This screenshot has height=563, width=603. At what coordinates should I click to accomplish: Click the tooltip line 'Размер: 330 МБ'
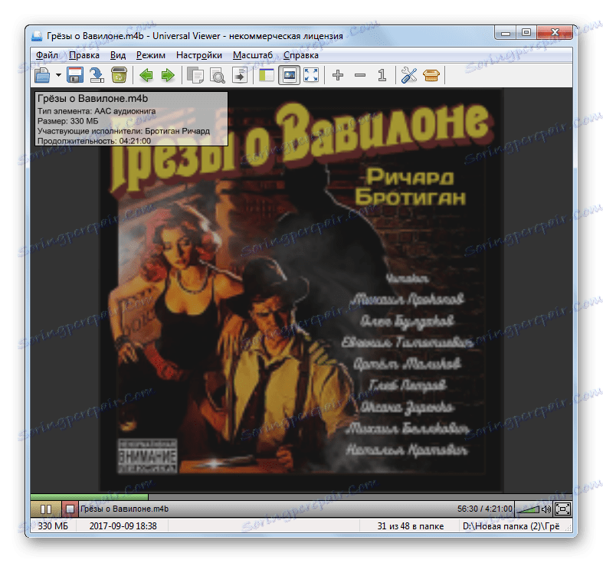click(68, 121)
